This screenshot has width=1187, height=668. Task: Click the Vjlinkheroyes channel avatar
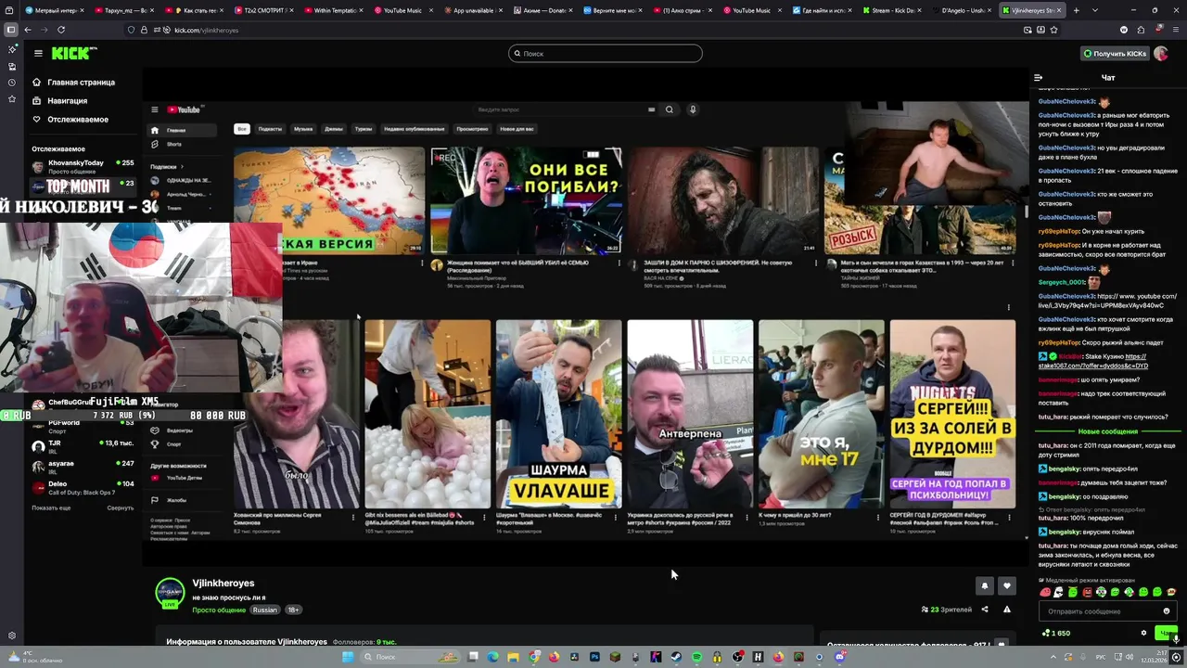(x=170, y=592)
